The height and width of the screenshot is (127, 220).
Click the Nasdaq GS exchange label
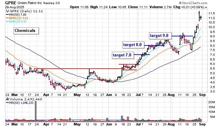click(52, 3)
